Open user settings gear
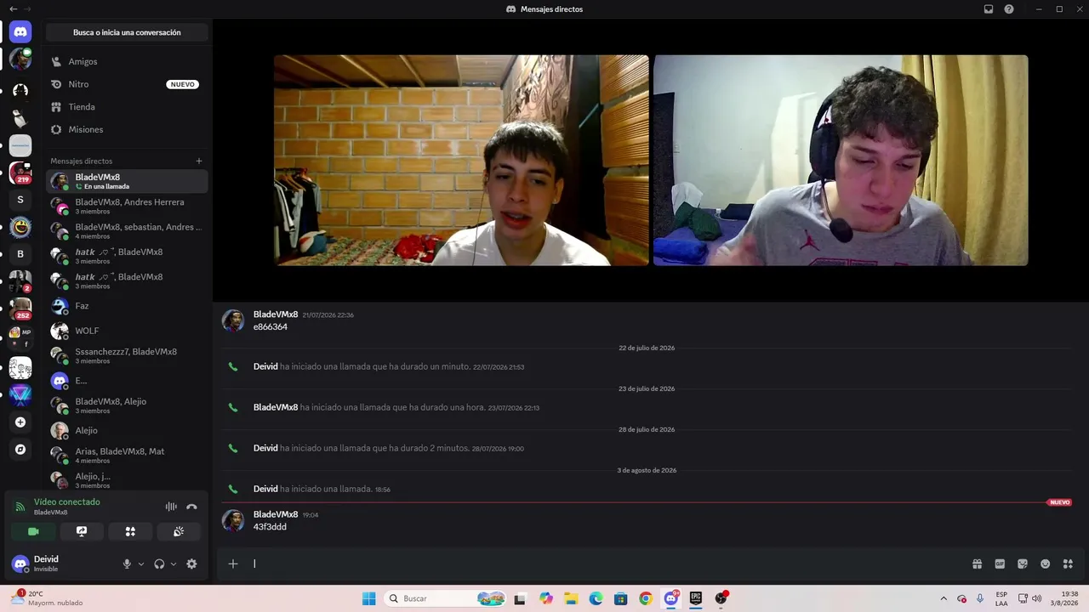 (191, 564)
